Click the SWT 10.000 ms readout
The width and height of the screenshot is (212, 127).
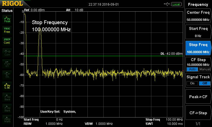click(164, 124)
